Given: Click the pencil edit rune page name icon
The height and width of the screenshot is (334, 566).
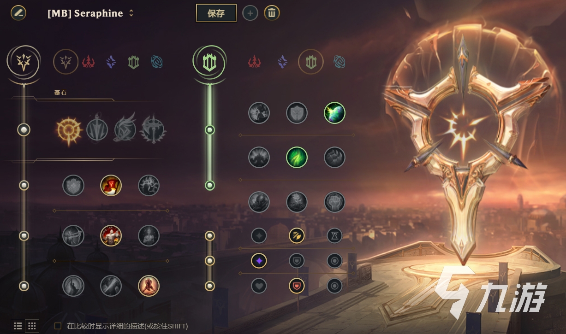Looking at the screenshot, I should pyautogui.click(x=18, y=12).
